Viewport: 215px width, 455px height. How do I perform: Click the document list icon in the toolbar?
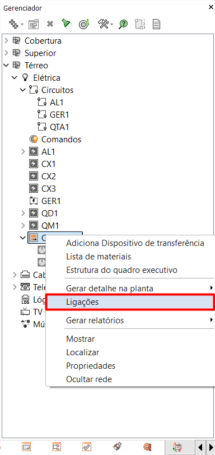point(156,24)
